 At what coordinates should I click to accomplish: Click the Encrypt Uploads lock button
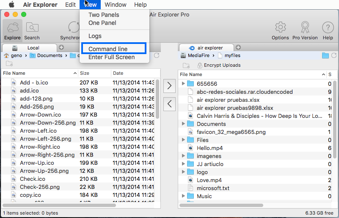[x=219, y=65]
